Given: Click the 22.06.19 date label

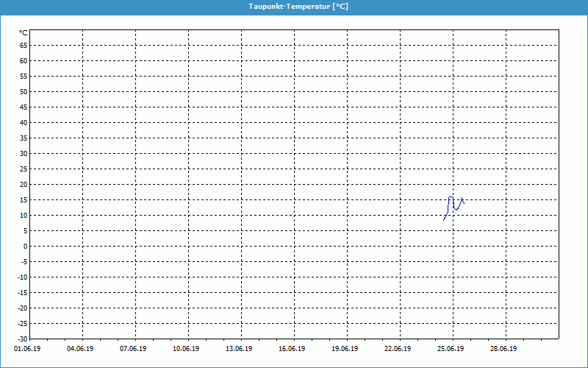Looking at the screenshot, I should (398, 349).
